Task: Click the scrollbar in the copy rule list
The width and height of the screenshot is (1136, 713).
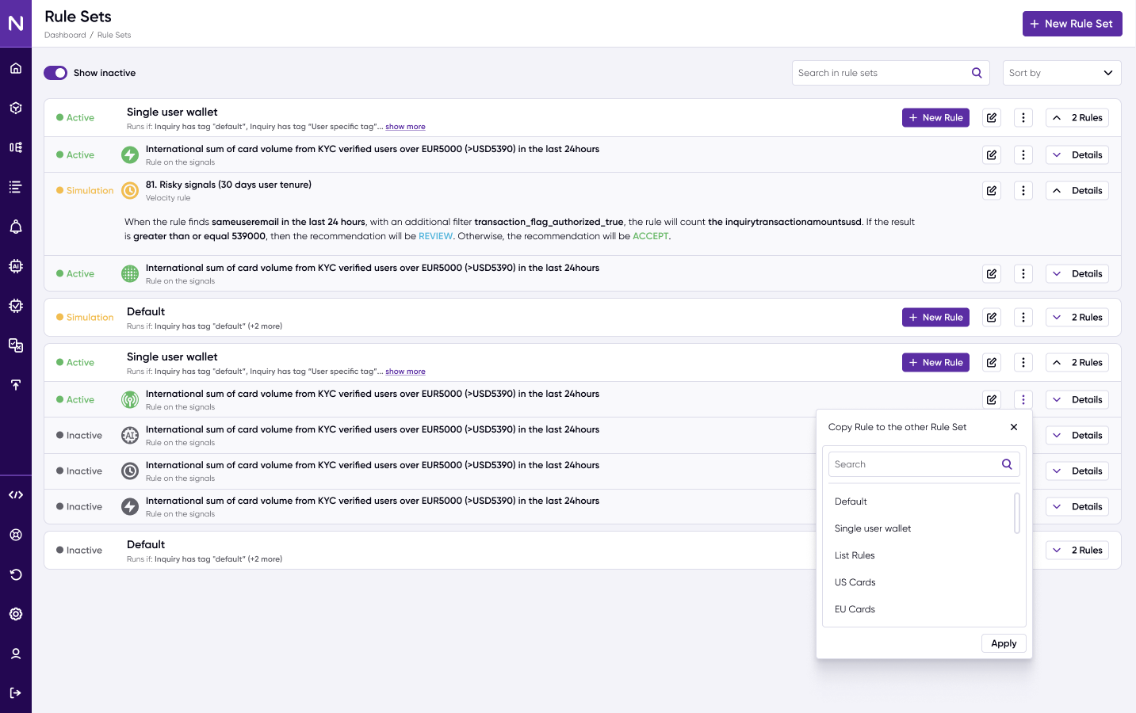Action: [1017, 513]
